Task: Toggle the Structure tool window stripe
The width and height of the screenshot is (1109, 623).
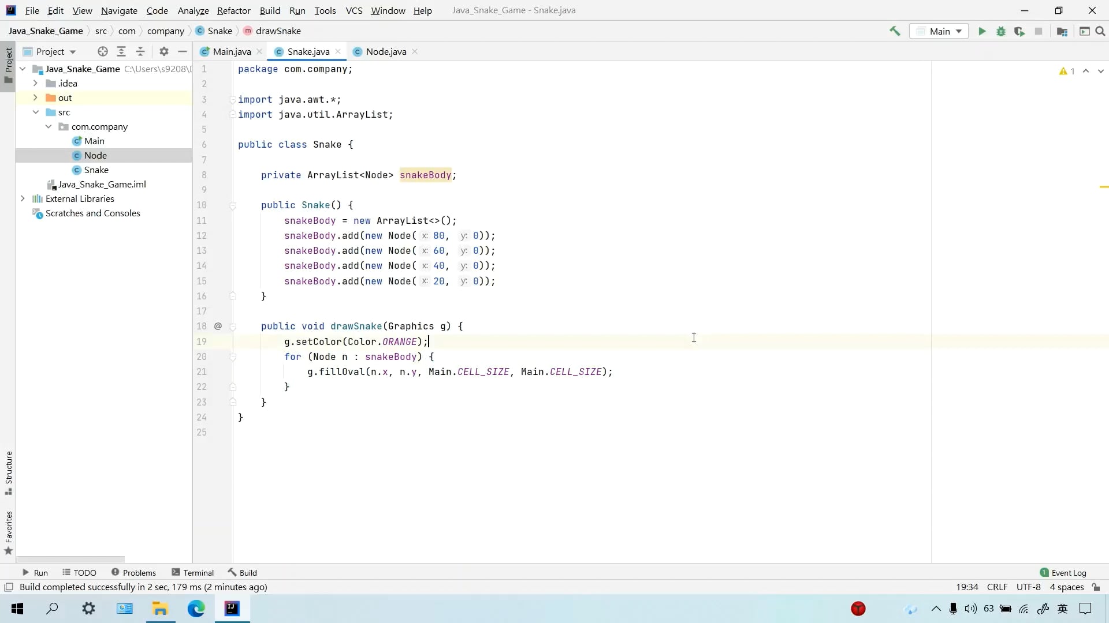Action: coord(9,472)
